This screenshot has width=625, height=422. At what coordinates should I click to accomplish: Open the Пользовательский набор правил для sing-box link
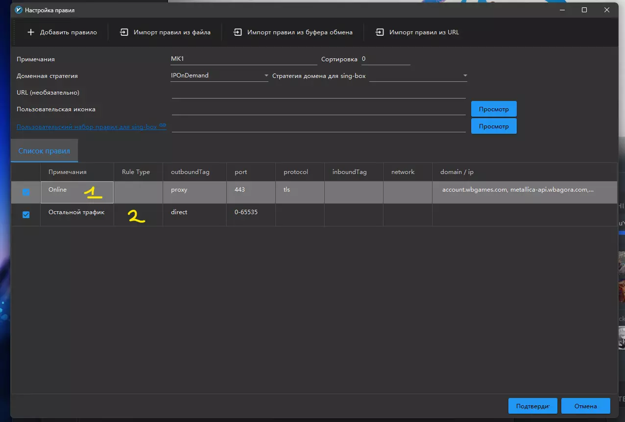87,126
